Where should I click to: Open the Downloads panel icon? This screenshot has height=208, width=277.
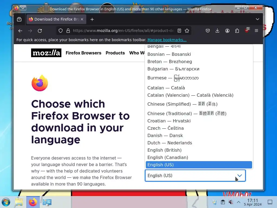[x=217, y=31]
